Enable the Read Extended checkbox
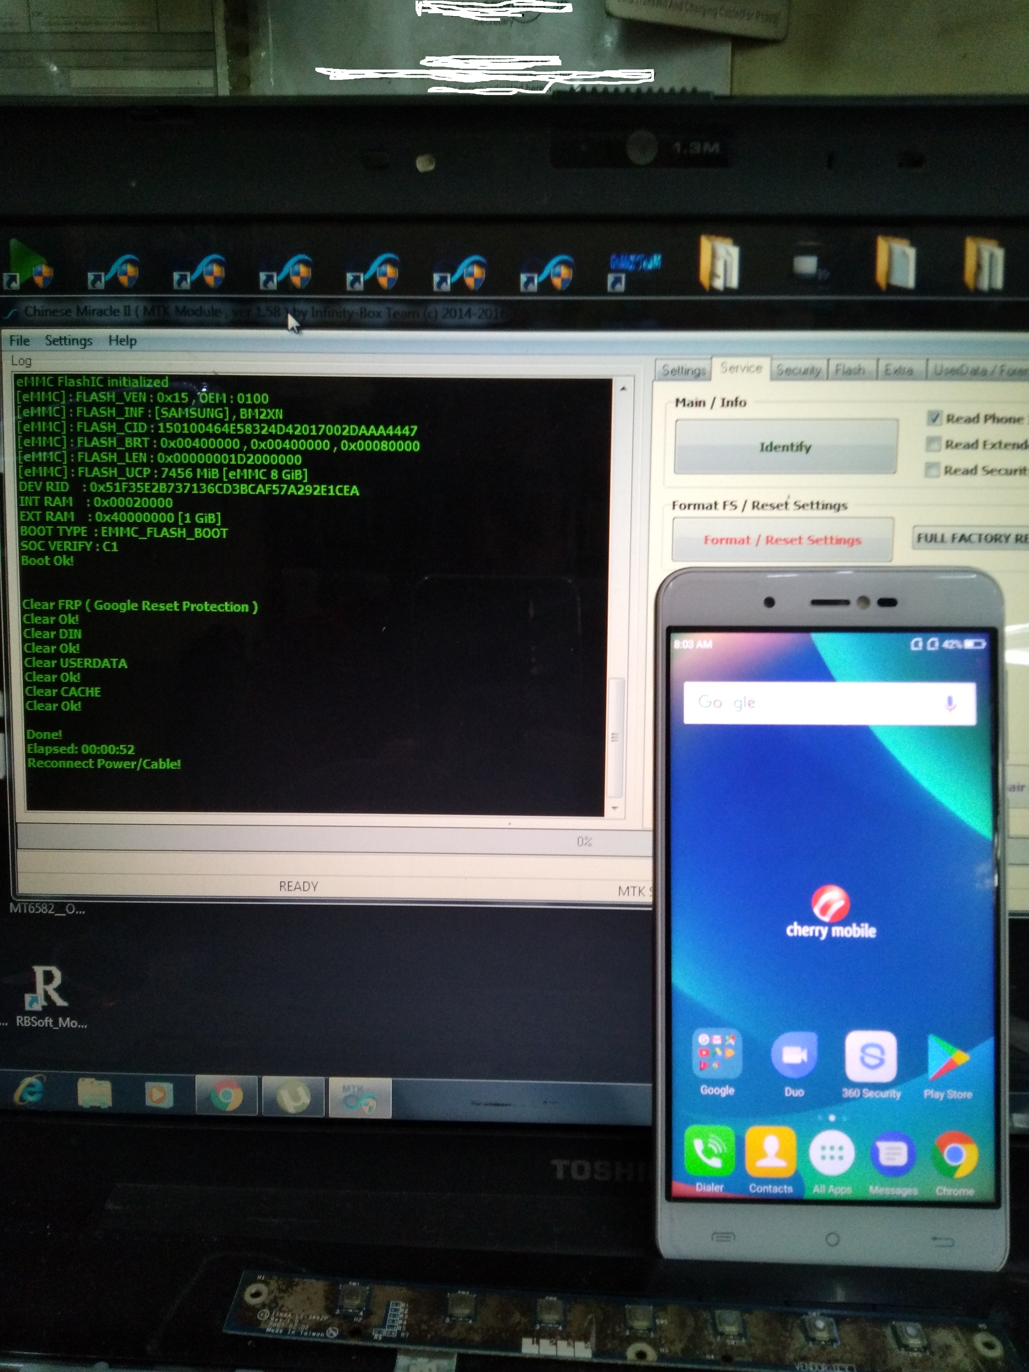Viewport: 1029px width, 1372px height. (x=933, y=444)
